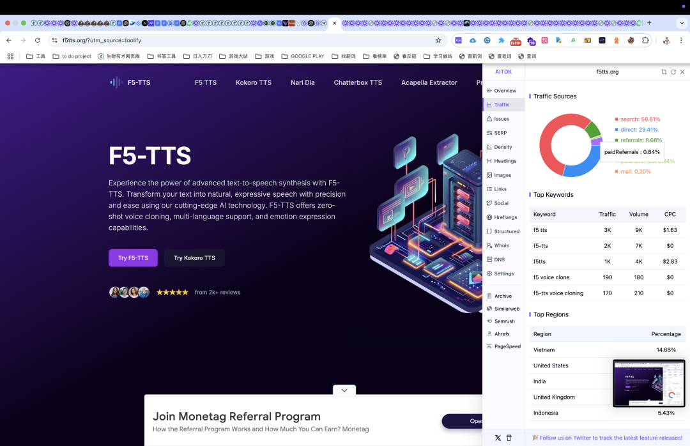The image size is (690, 446).
Task: Bookmark this page with the star icon
Action: click(438, 40)
